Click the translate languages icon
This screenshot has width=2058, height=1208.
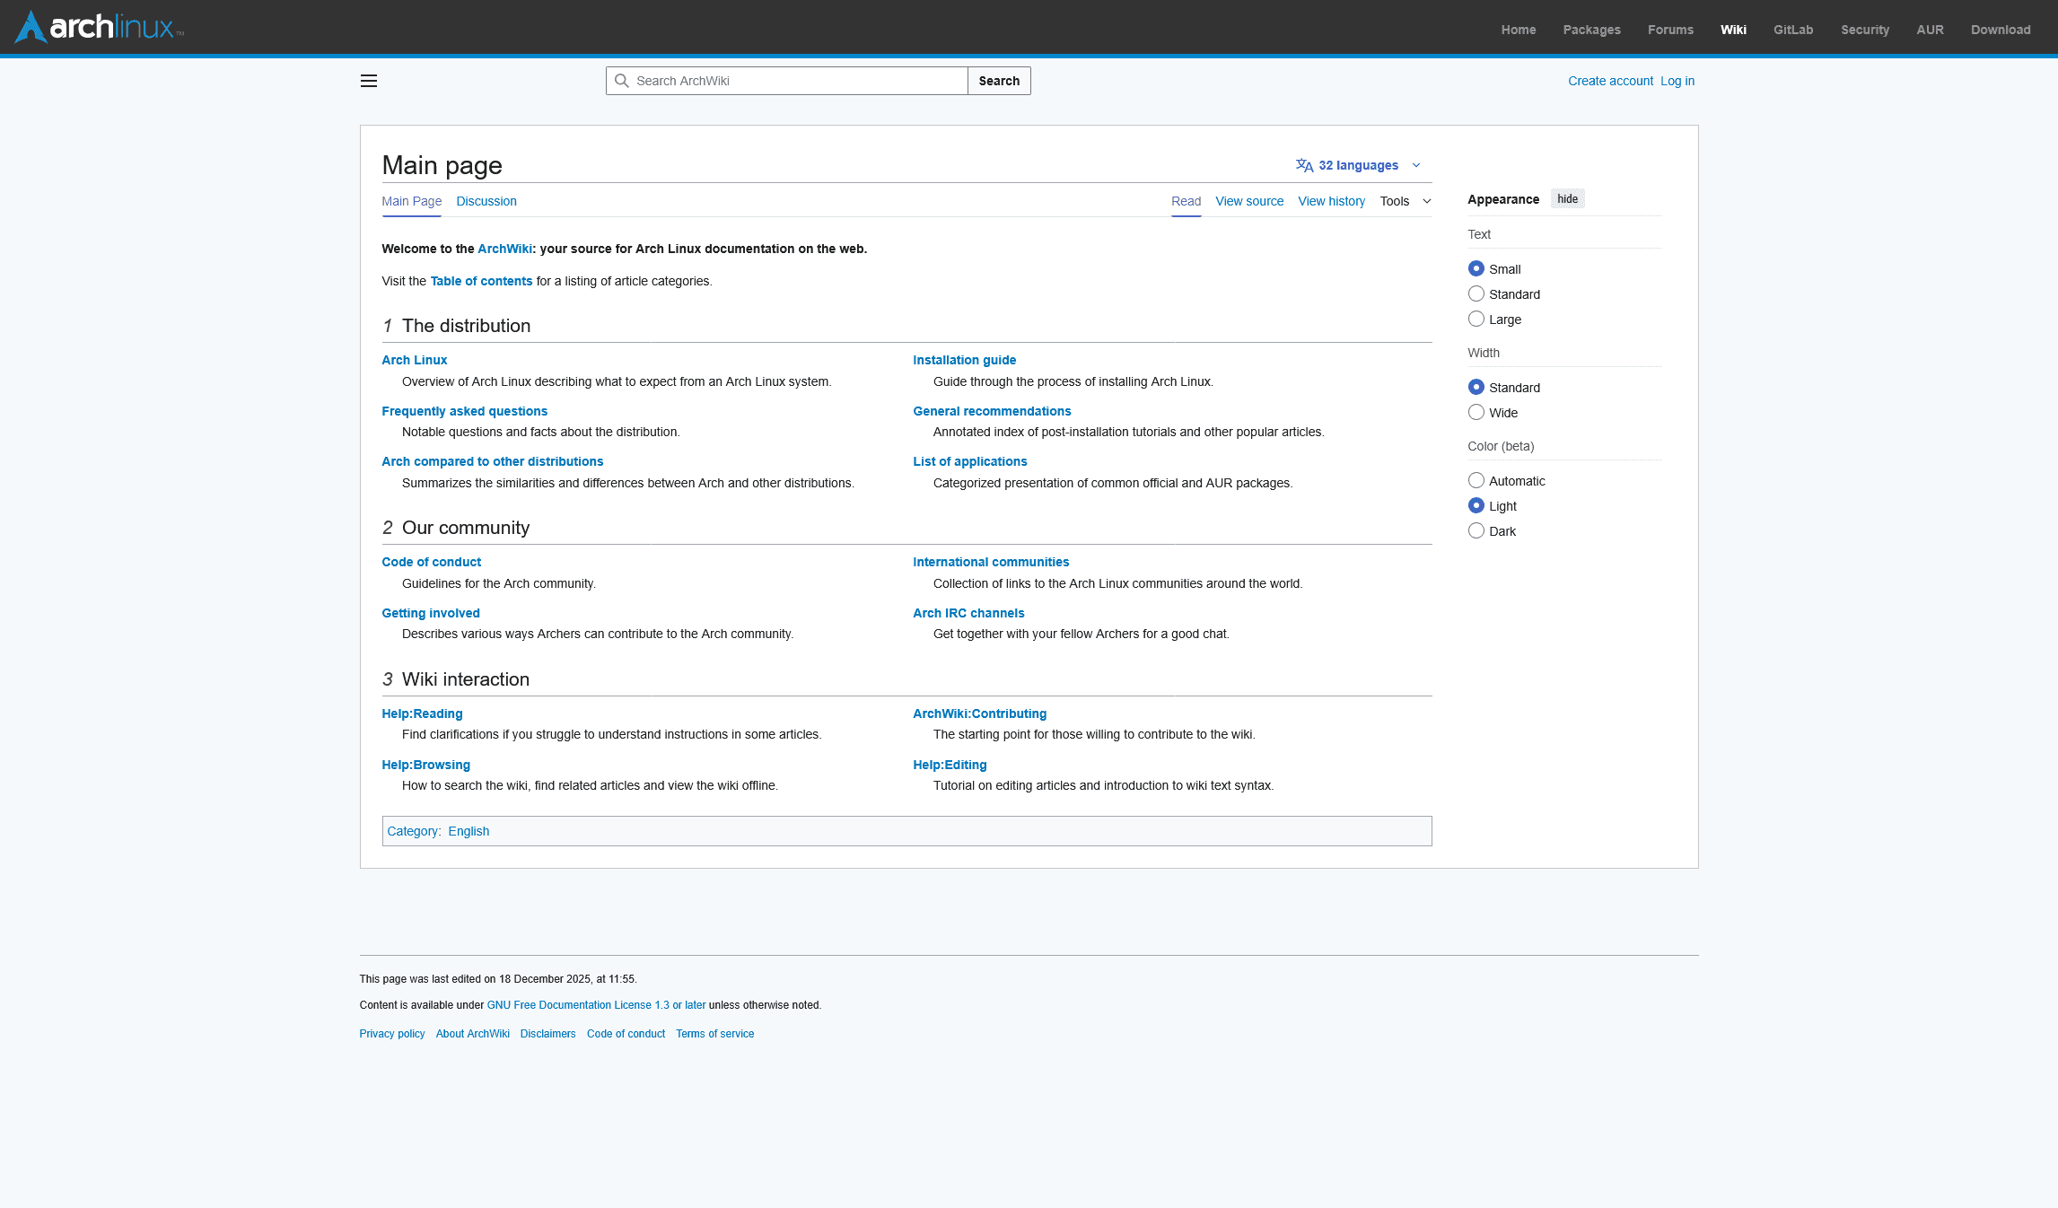1304,165
